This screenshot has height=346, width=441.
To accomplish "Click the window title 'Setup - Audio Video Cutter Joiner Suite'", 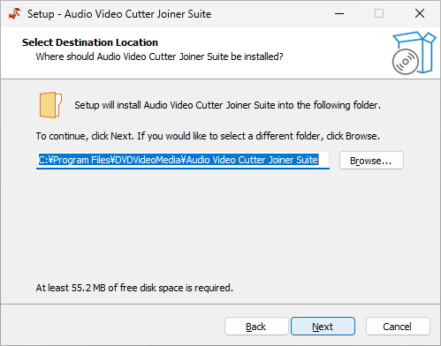I will tap(119, 14).
